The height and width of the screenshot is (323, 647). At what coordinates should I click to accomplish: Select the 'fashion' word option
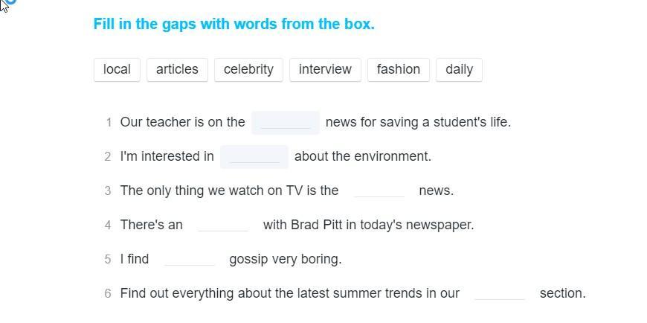coord(398,69)
